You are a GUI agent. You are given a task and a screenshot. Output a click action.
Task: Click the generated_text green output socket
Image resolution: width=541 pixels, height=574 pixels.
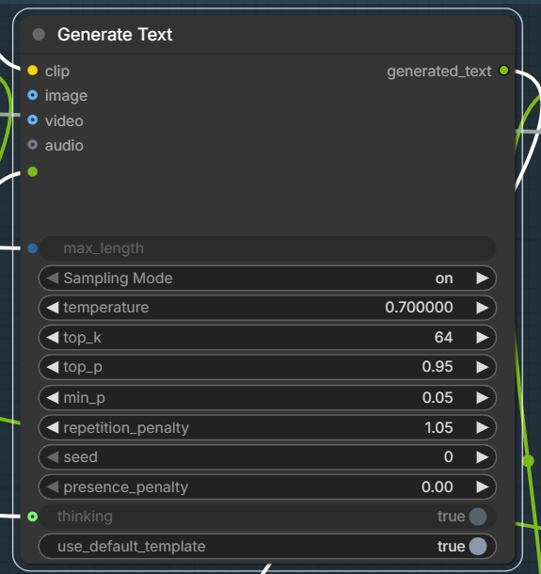click(x=503, y=71)
